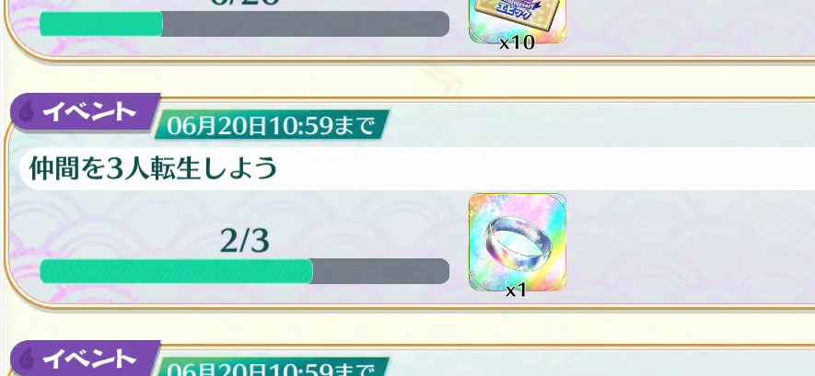Tap the x1 quantity under the ring
Viewport: 815px width, 376px height.
516,291
